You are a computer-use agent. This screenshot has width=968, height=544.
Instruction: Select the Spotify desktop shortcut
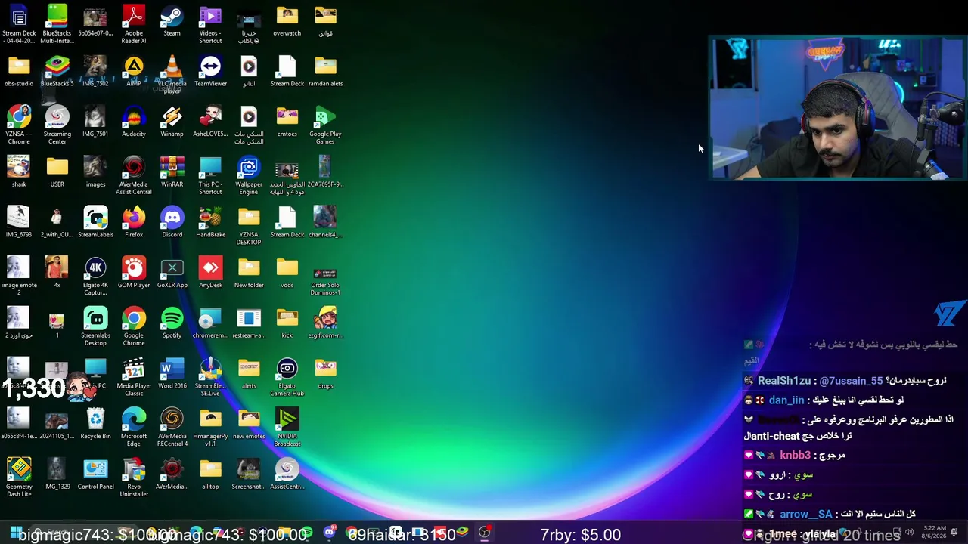[x=172, y=323]
